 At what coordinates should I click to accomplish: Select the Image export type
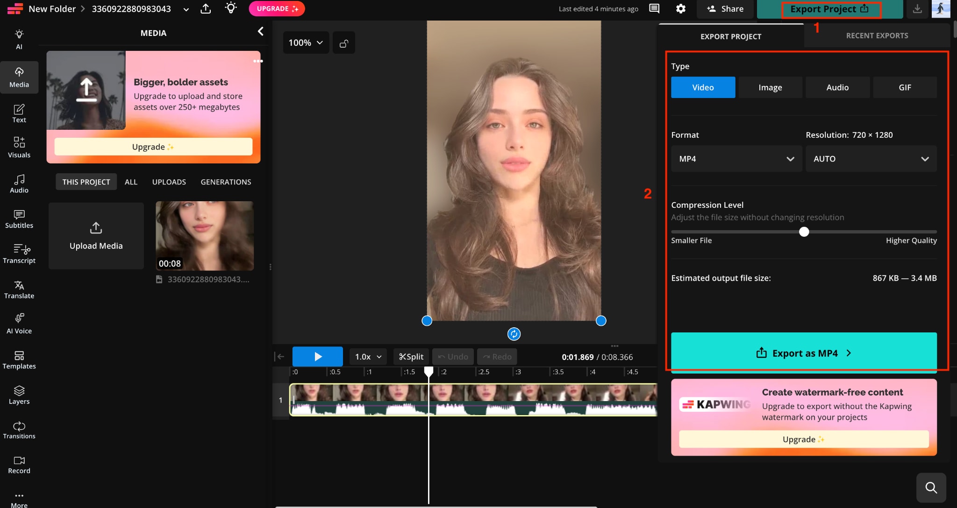(770, 87)
